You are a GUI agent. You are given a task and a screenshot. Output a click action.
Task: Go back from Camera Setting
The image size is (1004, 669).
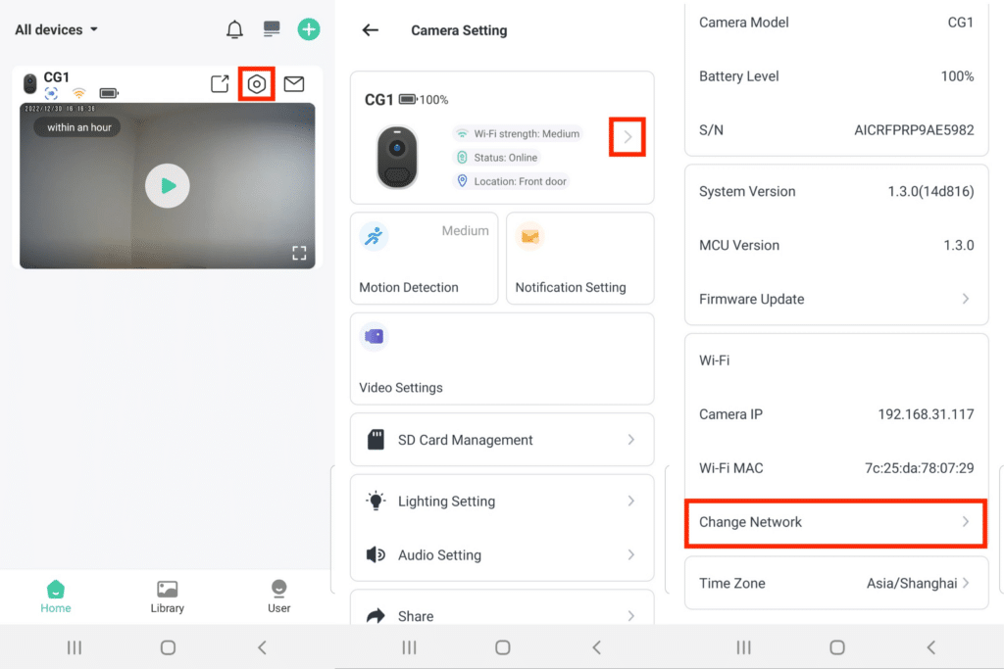(x=370, y=30)
